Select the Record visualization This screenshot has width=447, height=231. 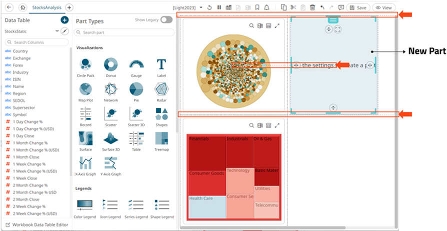(x=85, y=117)
